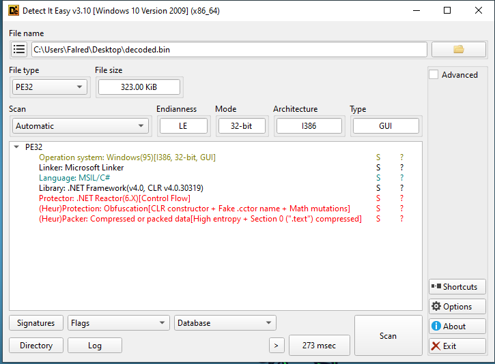
Task: Open the Log view
Action: pos(95,346)
